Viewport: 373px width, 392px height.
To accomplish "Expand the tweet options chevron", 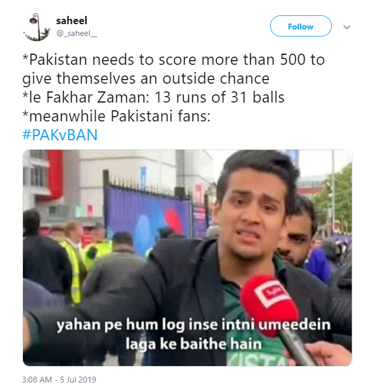I will click(347, 27).
